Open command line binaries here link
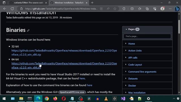This screenshot has width=181, height=102. coord(89,85)
